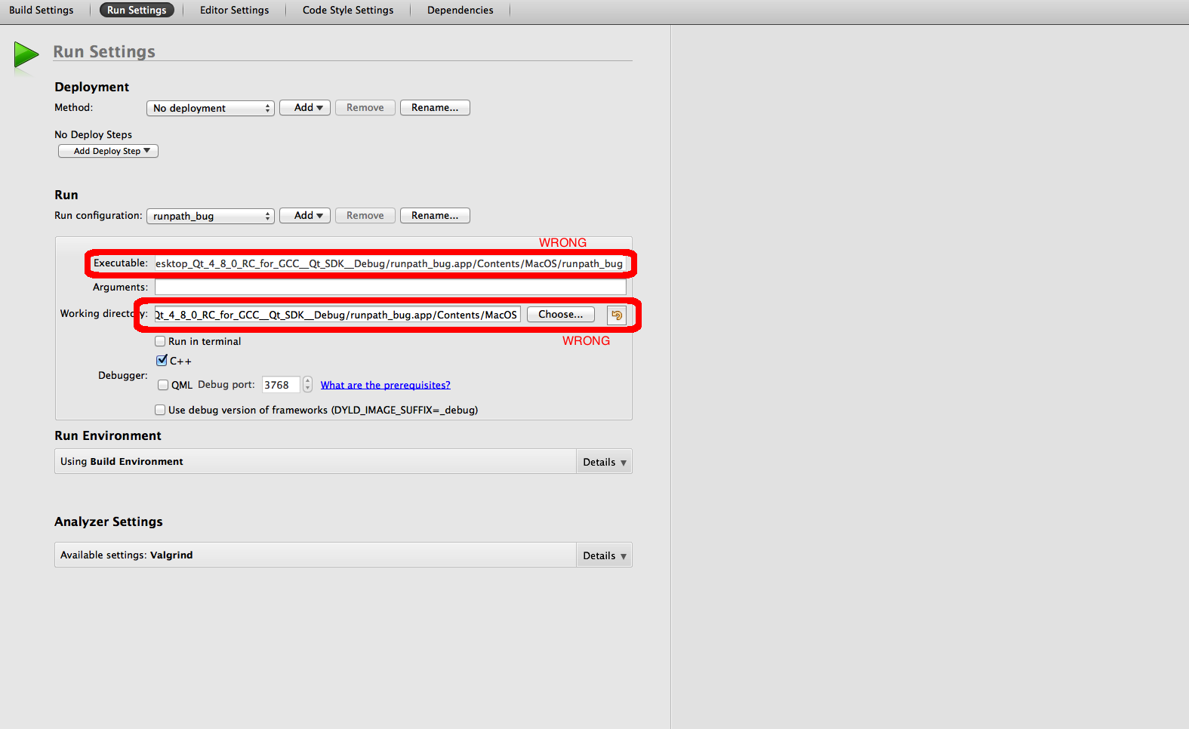Open the Editor Settings tab

[x=234, y=10]
